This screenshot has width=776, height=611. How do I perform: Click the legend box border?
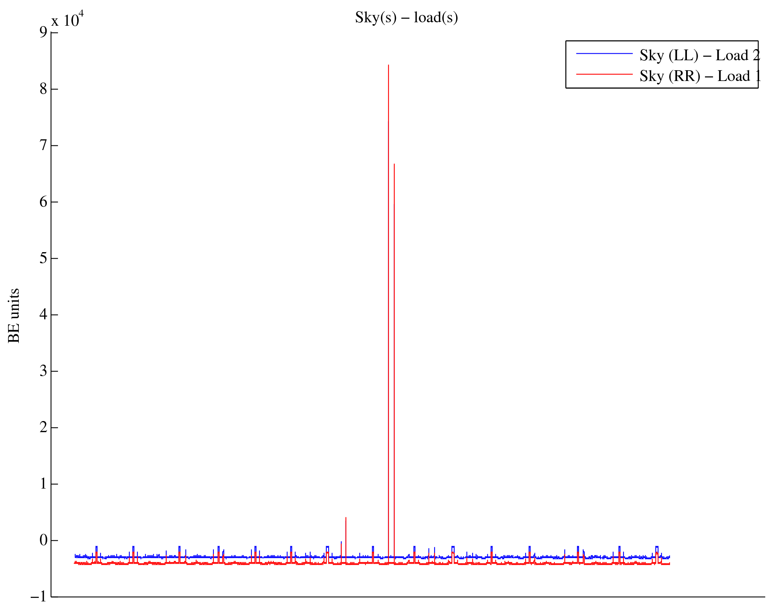566,64
